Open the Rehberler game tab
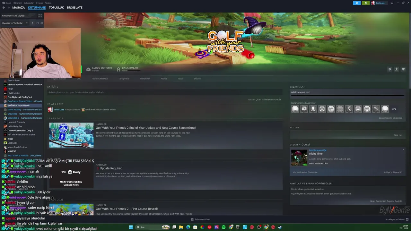 tap(145, 79)
